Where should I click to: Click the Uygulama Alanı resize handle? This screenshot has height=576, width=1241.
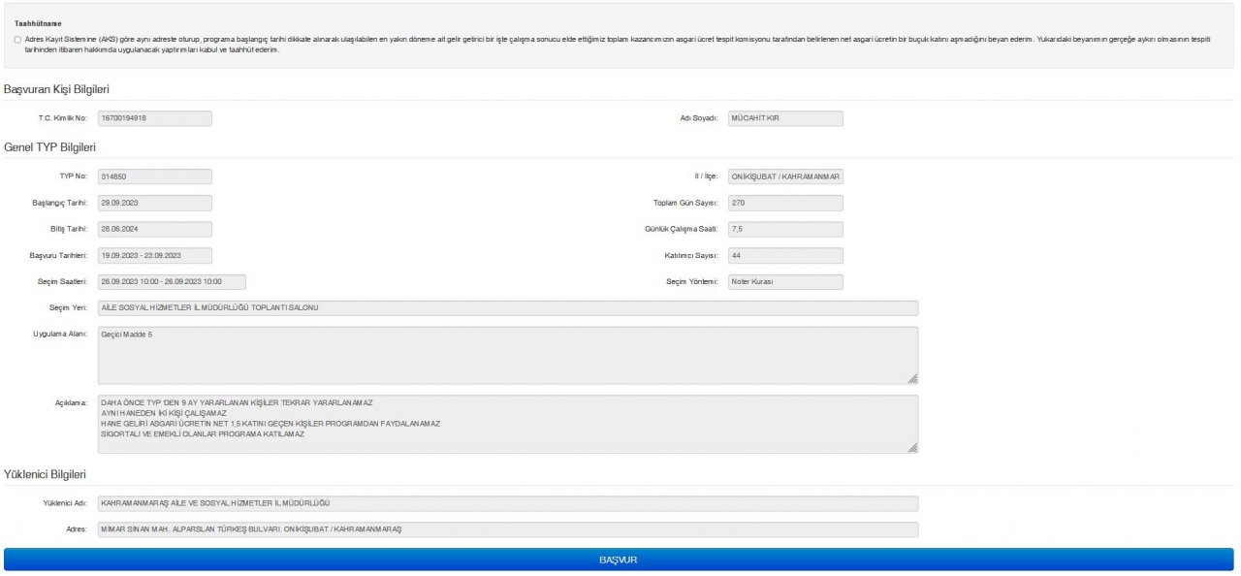coord(912,379)
